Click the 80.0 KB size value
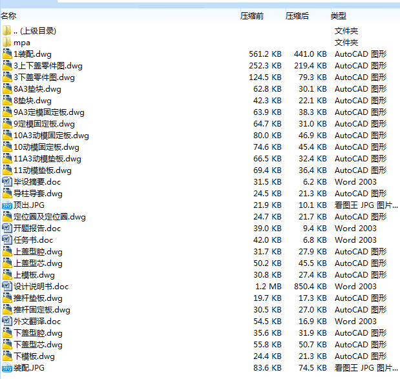400x379 pixels. pyautogui.click(x=268, y=136)
